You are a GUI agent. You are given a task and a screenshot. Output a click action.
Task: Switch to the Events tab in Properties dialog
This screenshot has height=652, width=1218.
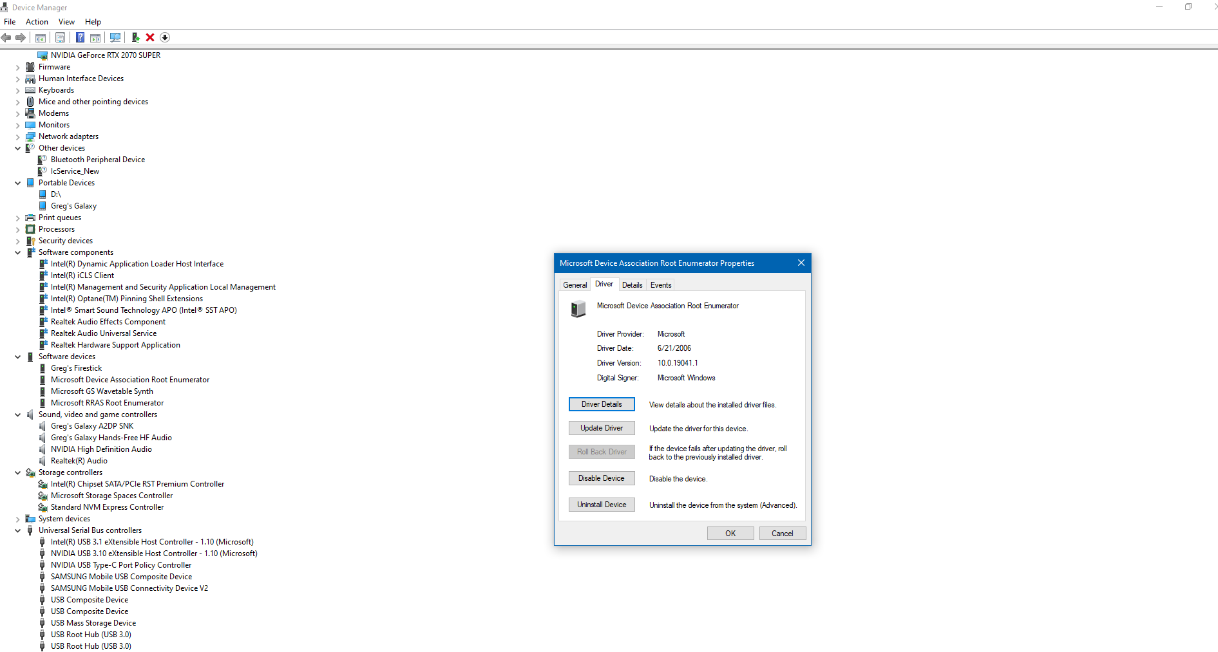point(661,285)
